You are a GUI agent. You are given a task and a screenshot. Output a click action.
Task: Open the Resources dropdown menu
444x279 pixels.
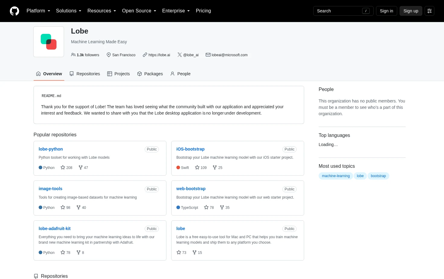[102, 11]
